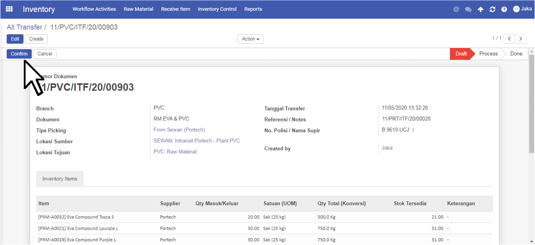Open the Reports menu
The image size is (535, 245).
pos(253,9)
